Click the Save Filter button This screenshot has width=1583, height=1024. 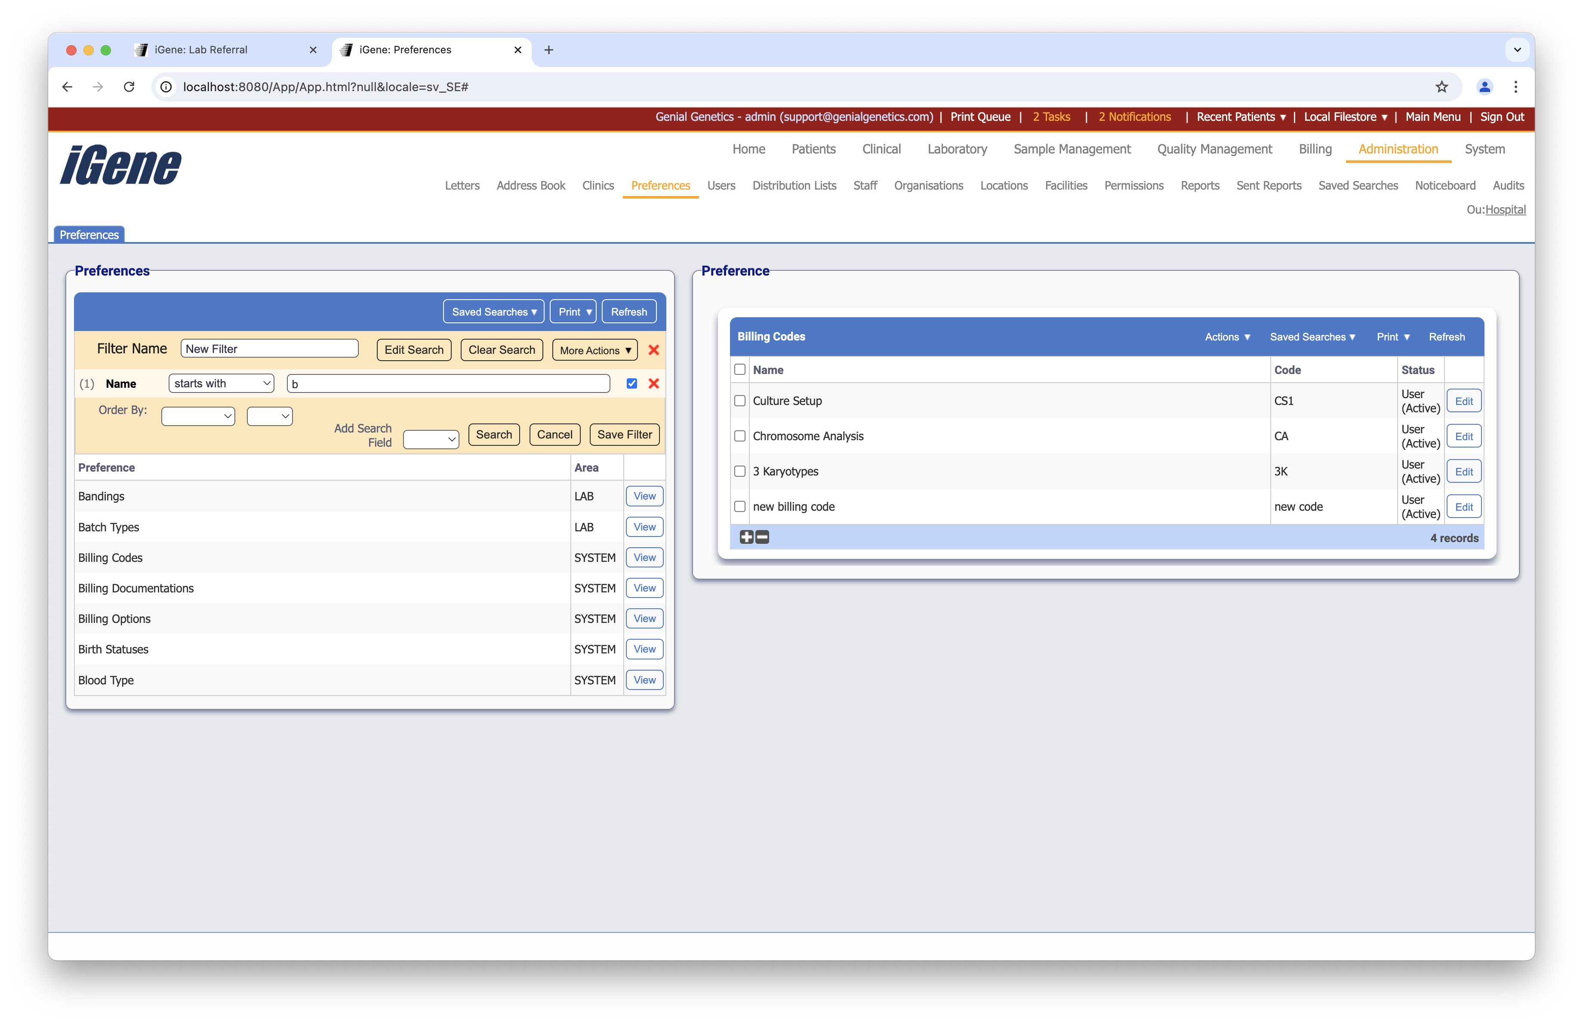(624, 435)
